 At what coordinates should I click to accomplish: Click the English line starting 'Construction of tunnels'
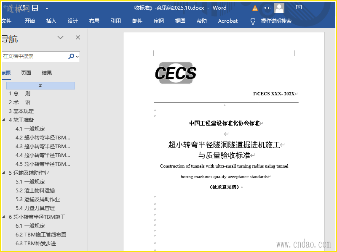[224, 166]
